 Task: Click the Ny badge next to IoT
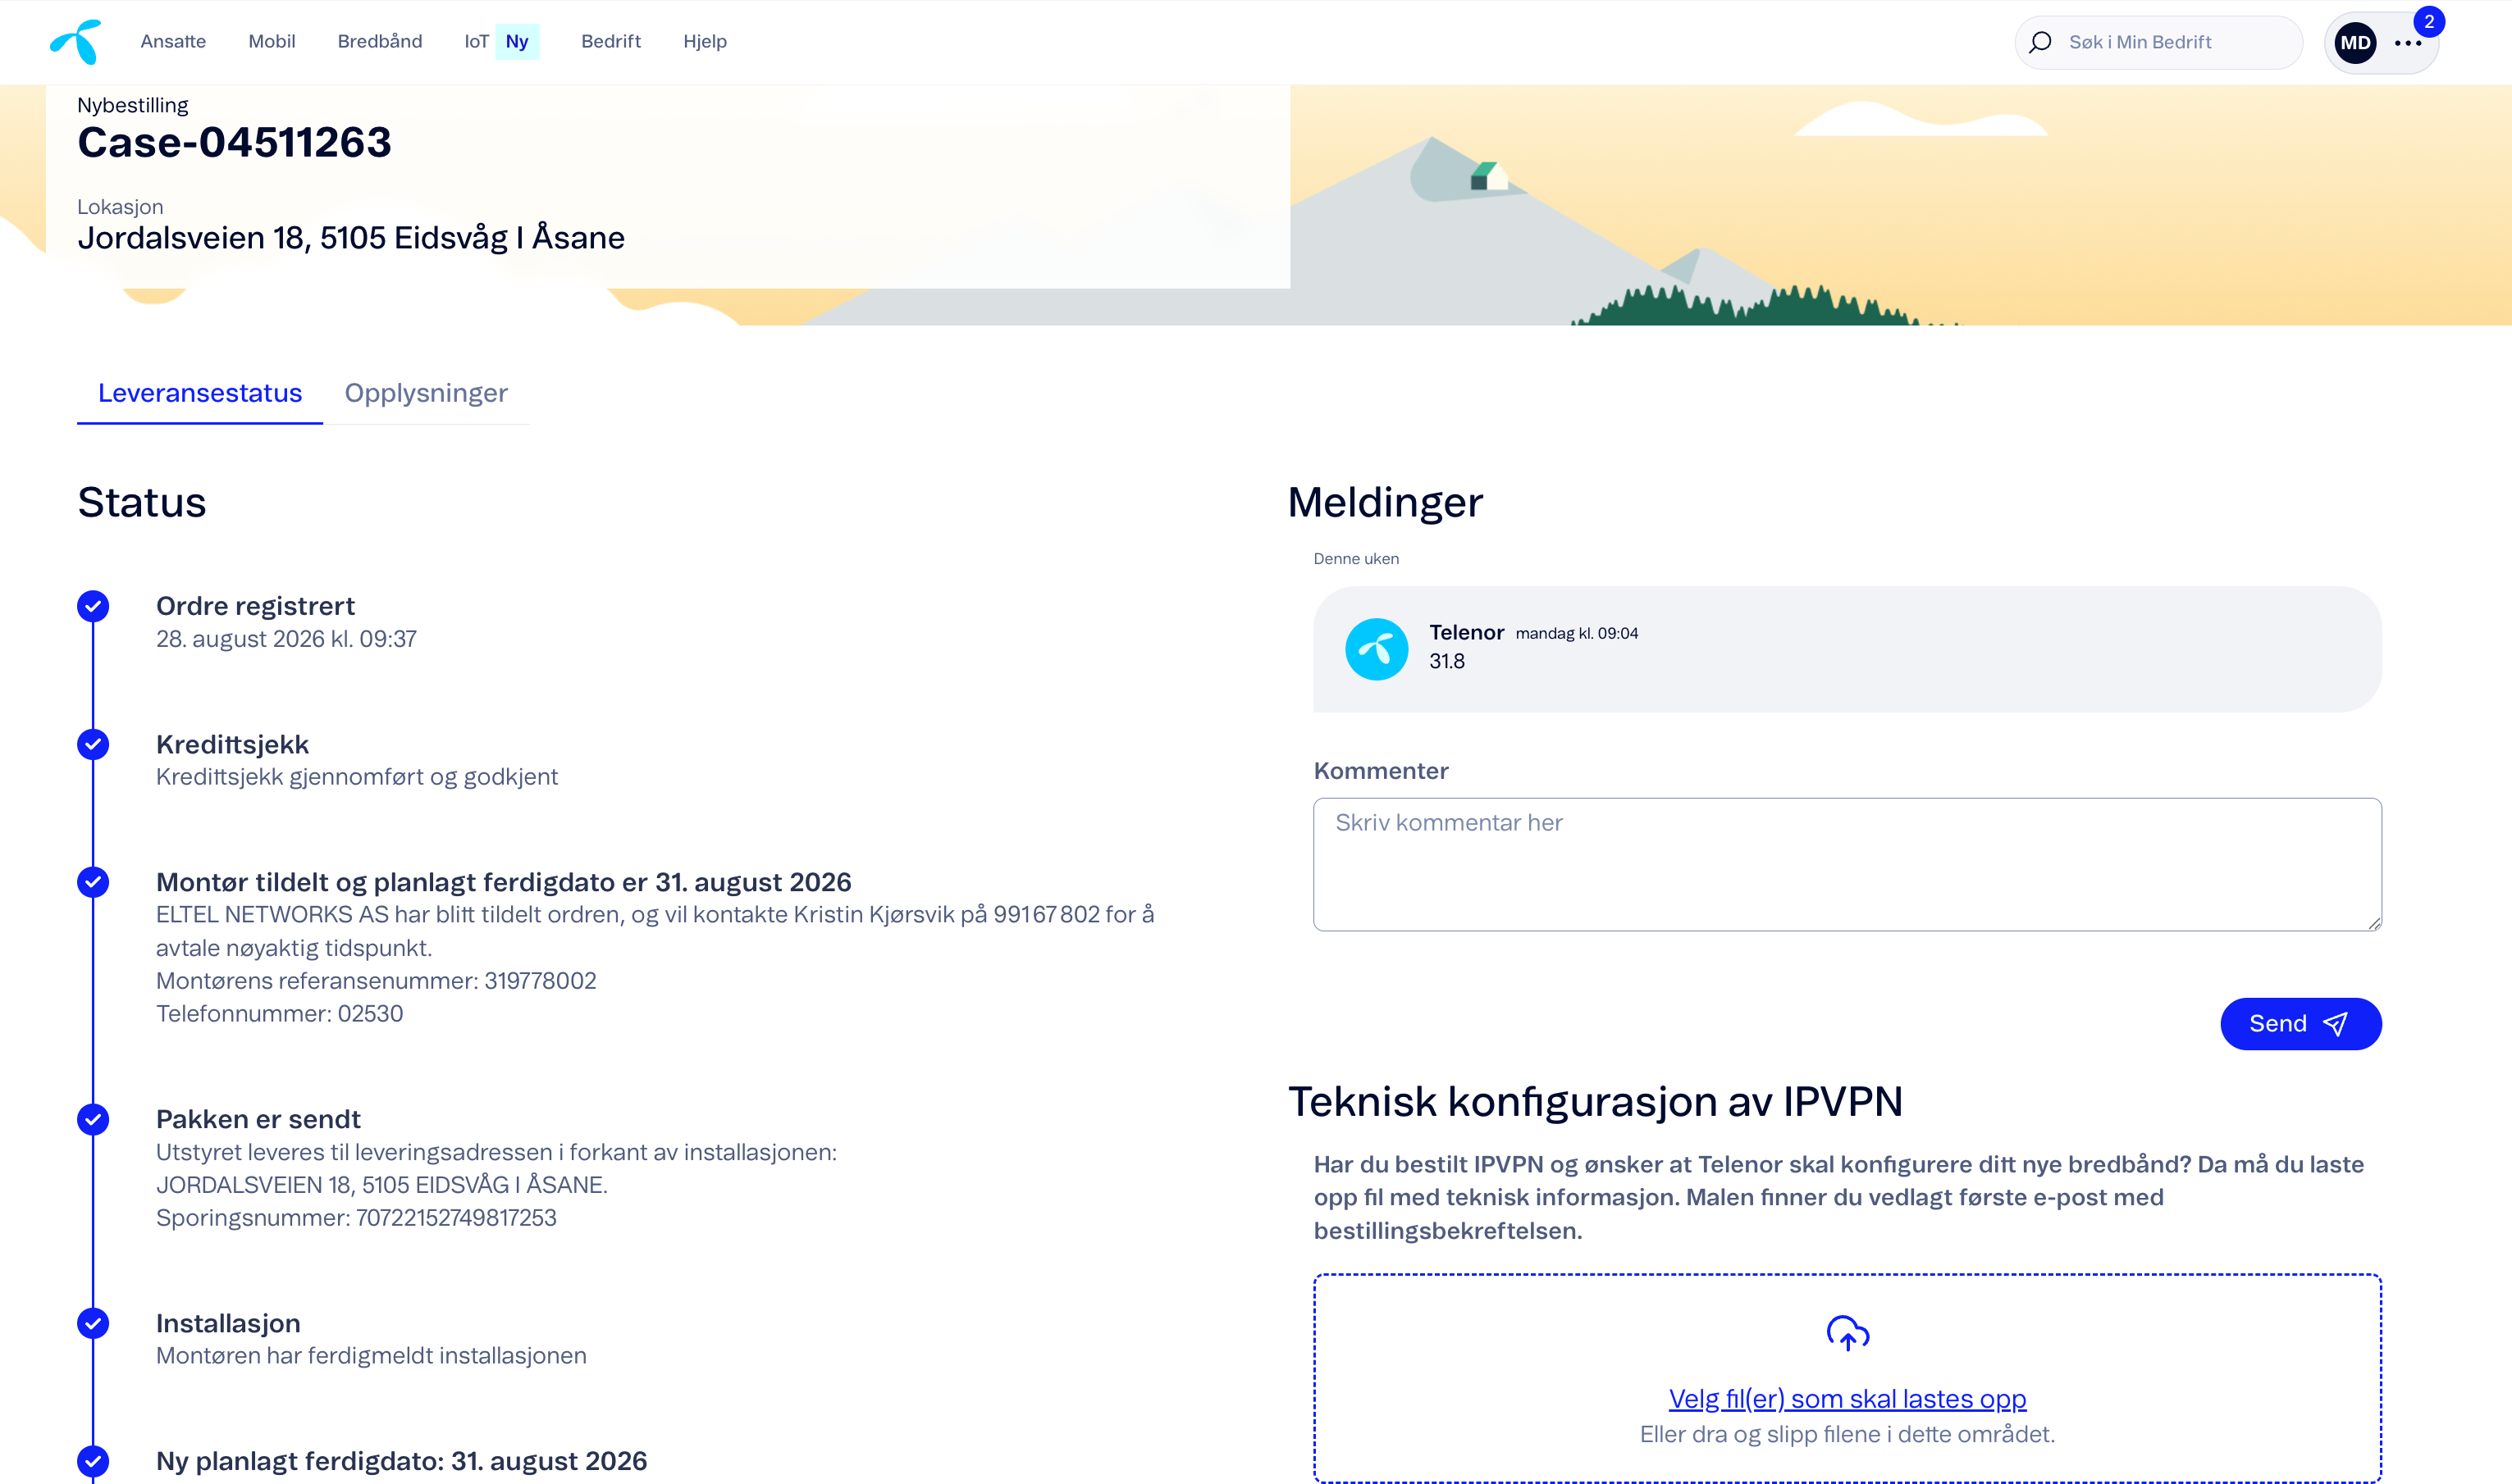(x=517, y=41)
